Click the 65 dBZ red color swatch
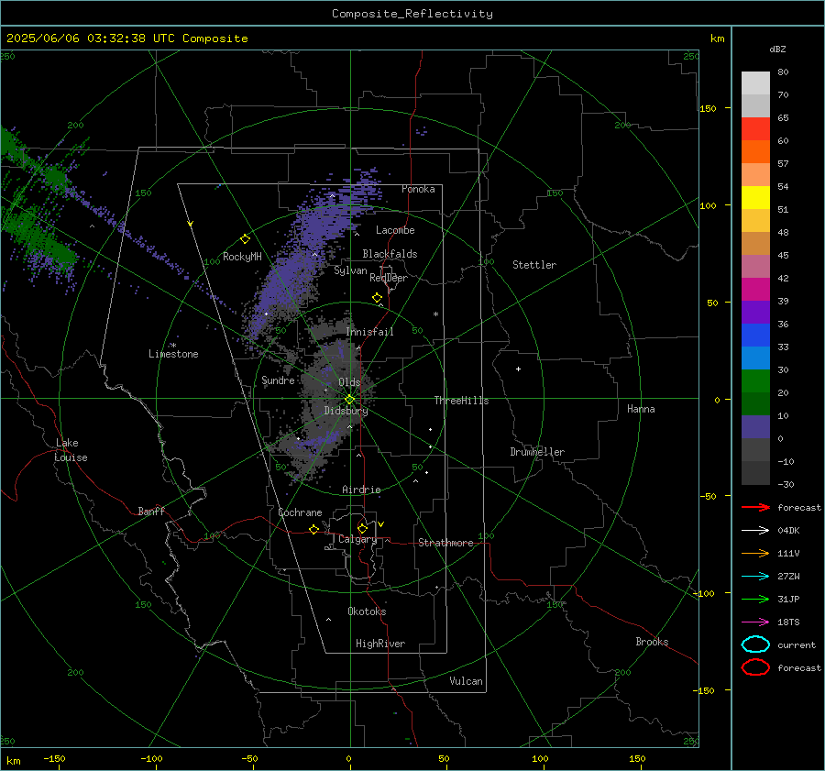 [755, 128]
